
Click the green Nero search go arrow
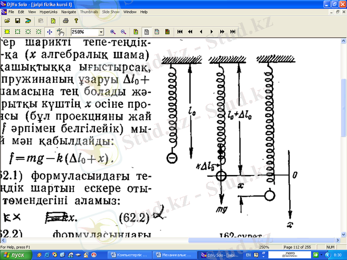click(x=316, y=255)
